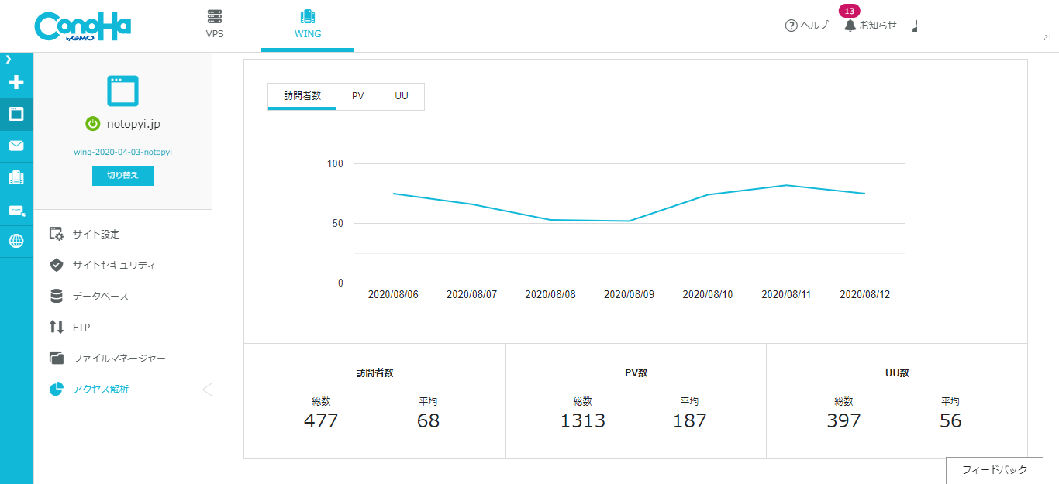
Task: Click the globe icon in sidebar
Action: [x=16, y=241]
